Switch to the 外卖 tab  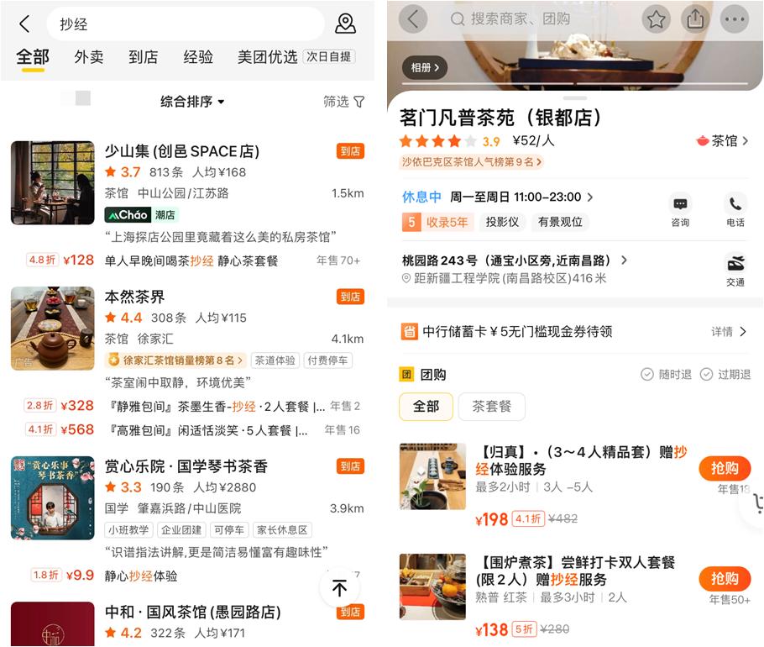89,57
